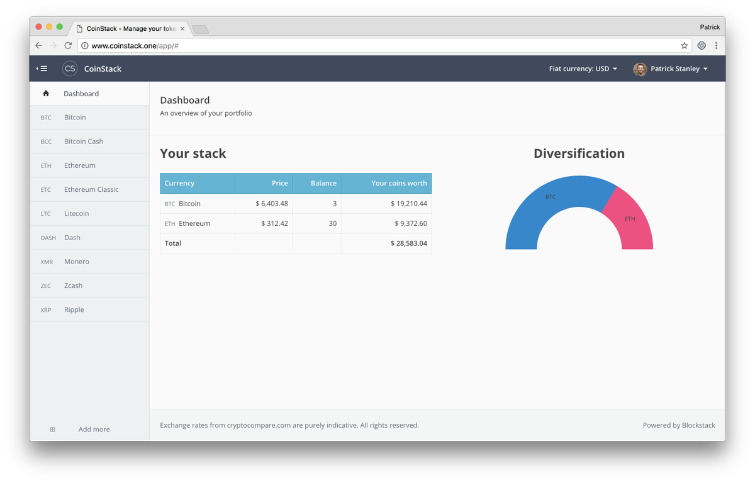Click the Patrick profile name in title bar

710,27
